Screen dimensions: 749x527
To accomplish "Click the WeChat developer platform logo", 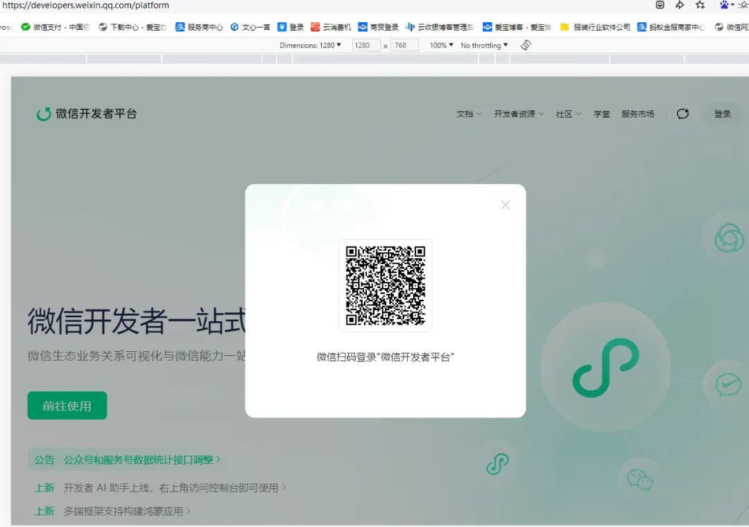I will [x=87, y=114].
